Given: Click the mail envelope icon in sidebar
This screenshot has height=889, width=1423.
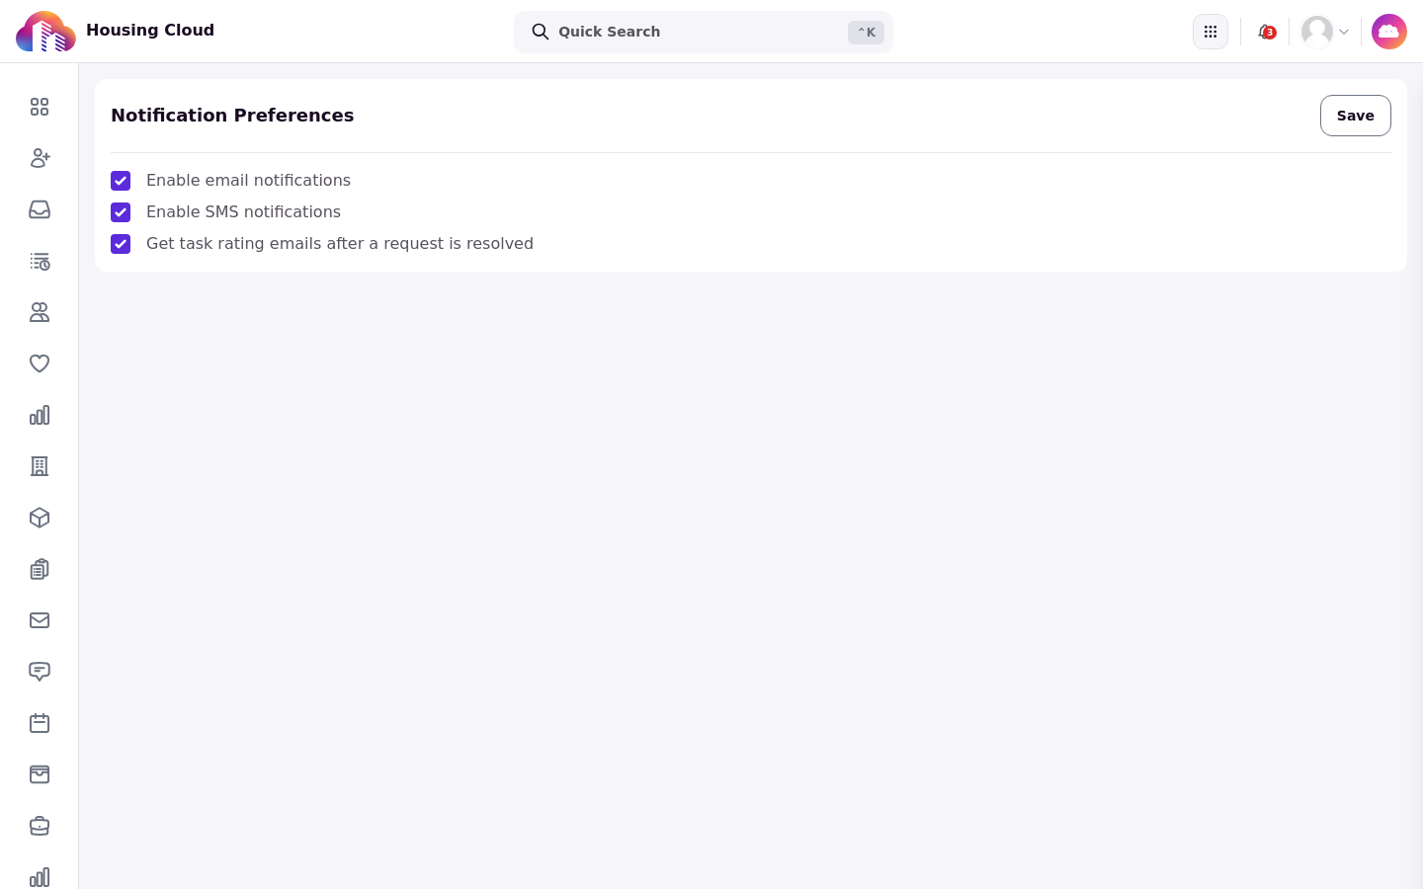Looking at the screenshot, I should pos(40,620).
